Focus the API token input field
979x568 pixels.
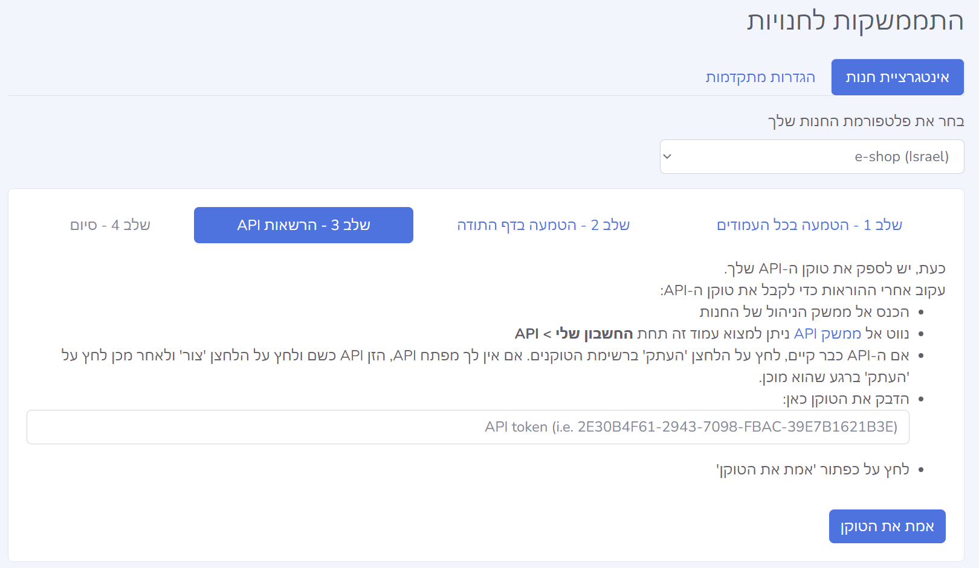pyautogui.click(x=468, y=427)
